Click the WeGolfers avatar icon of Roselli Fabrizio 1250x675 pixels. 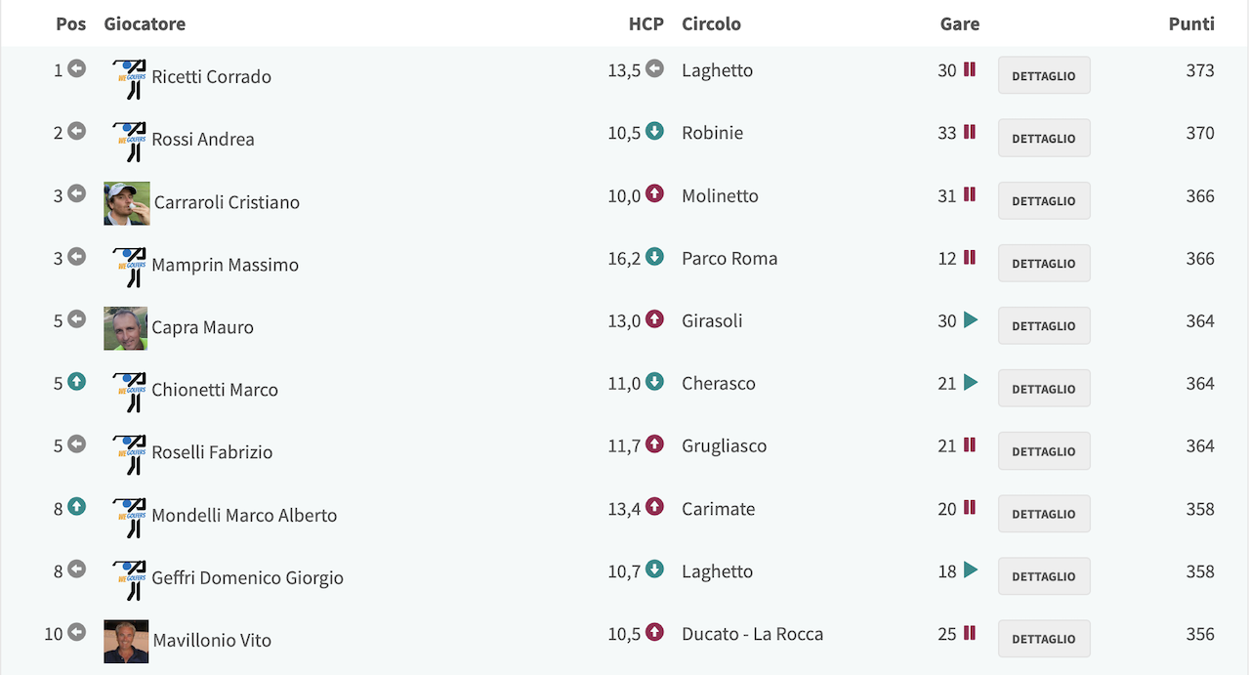pos(129,454)
